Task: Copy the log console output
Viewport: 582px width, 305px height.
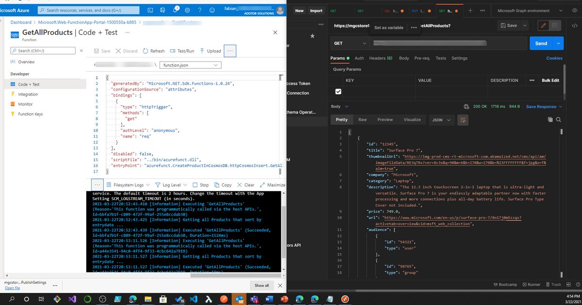Action: pos(223,184)
